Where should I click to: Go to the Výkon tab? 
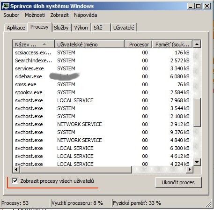click(81, 28)
